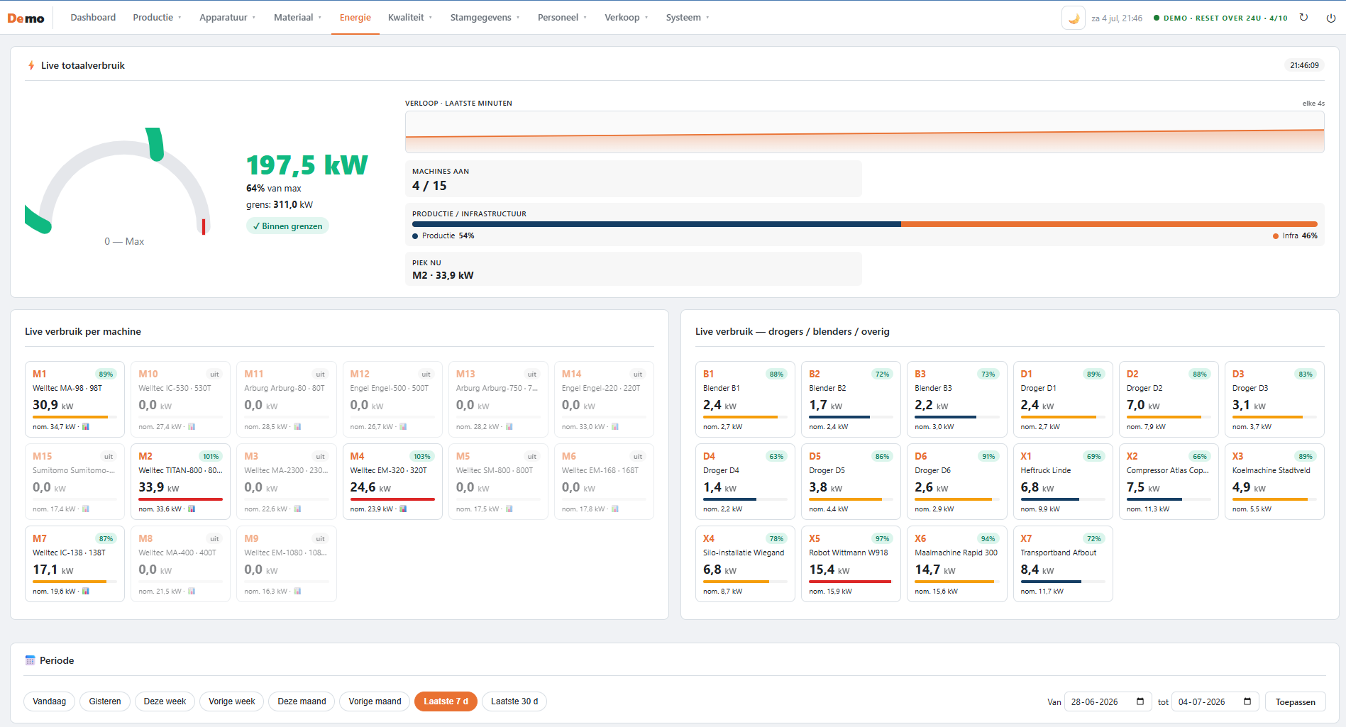Screen dimensions: 1346x727
Task: Open the chart icon on M1 card
Action: pos(86,427)
